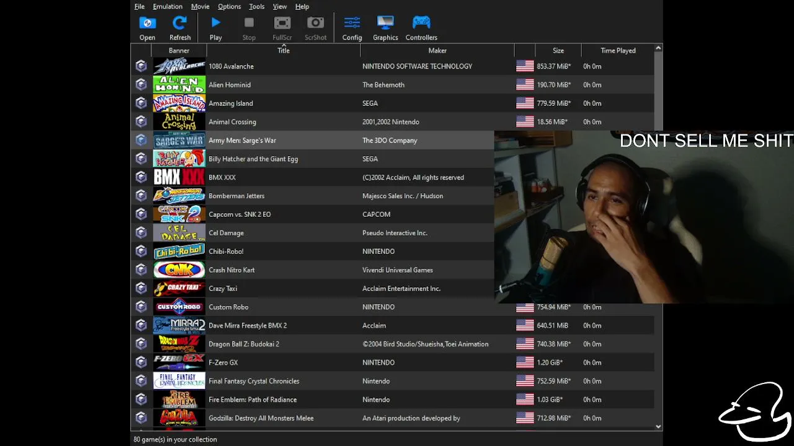Sort list by Maker column header

point(437,51)
